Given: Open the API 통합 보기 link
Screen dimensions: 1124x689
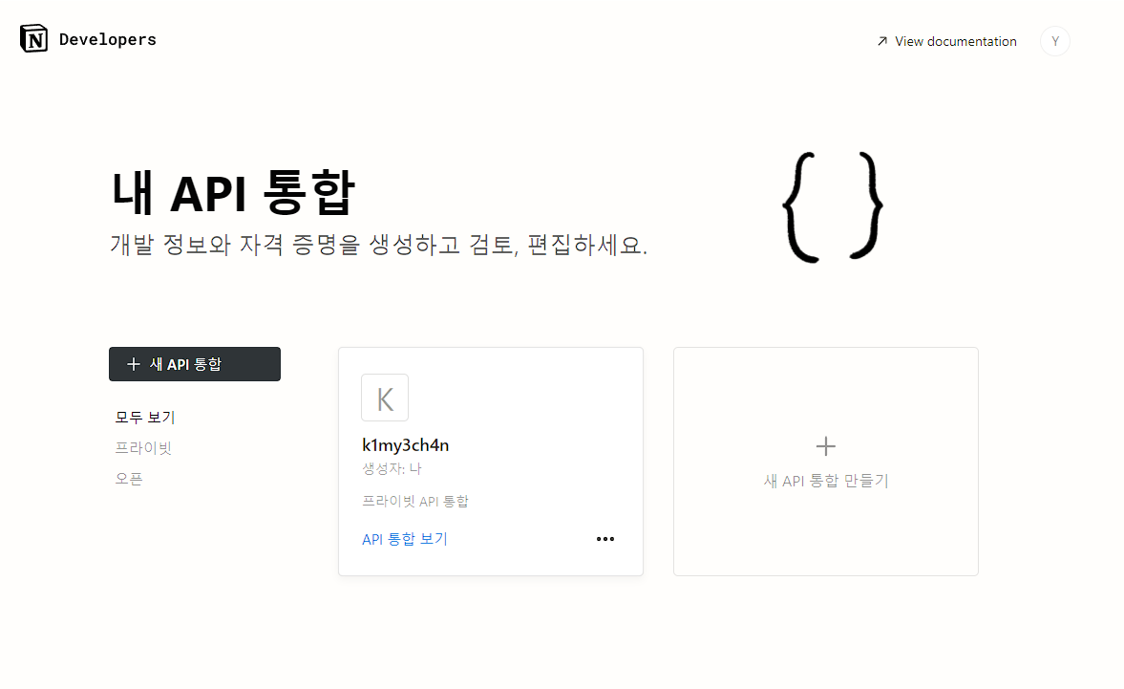Looking at the screenshot, I should click(x=404, y=539).
